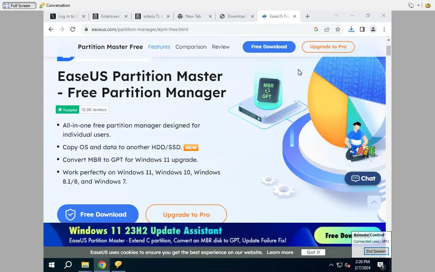Viewport: 435px width, 272px height.
Task: Click the monitor select icon top right
Action: (x=411, y=5)
